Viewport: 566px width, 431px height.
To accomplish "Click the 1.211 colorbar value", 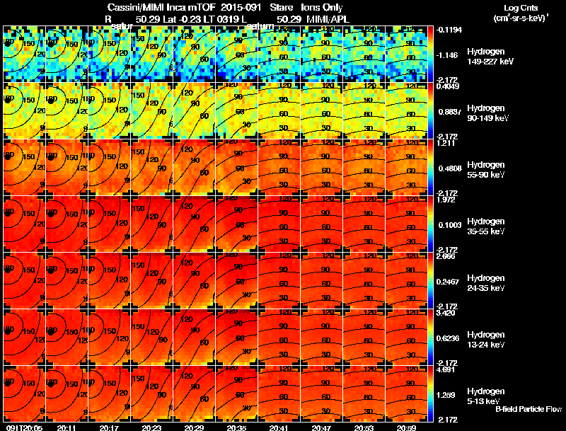I will pos(446,143).
